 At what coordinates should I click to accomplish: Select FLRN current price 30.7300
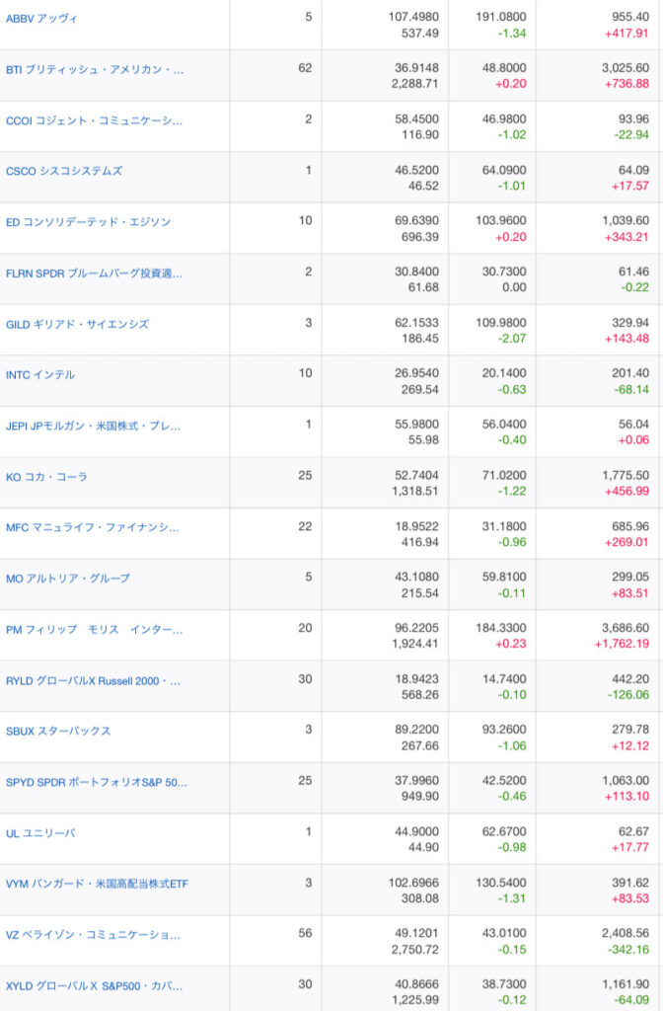click(504, 272)
